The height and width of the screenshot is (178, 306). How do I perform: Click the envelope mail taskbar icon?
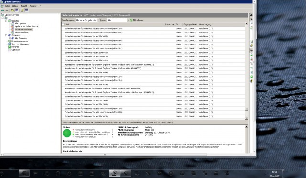click(159, 173)
